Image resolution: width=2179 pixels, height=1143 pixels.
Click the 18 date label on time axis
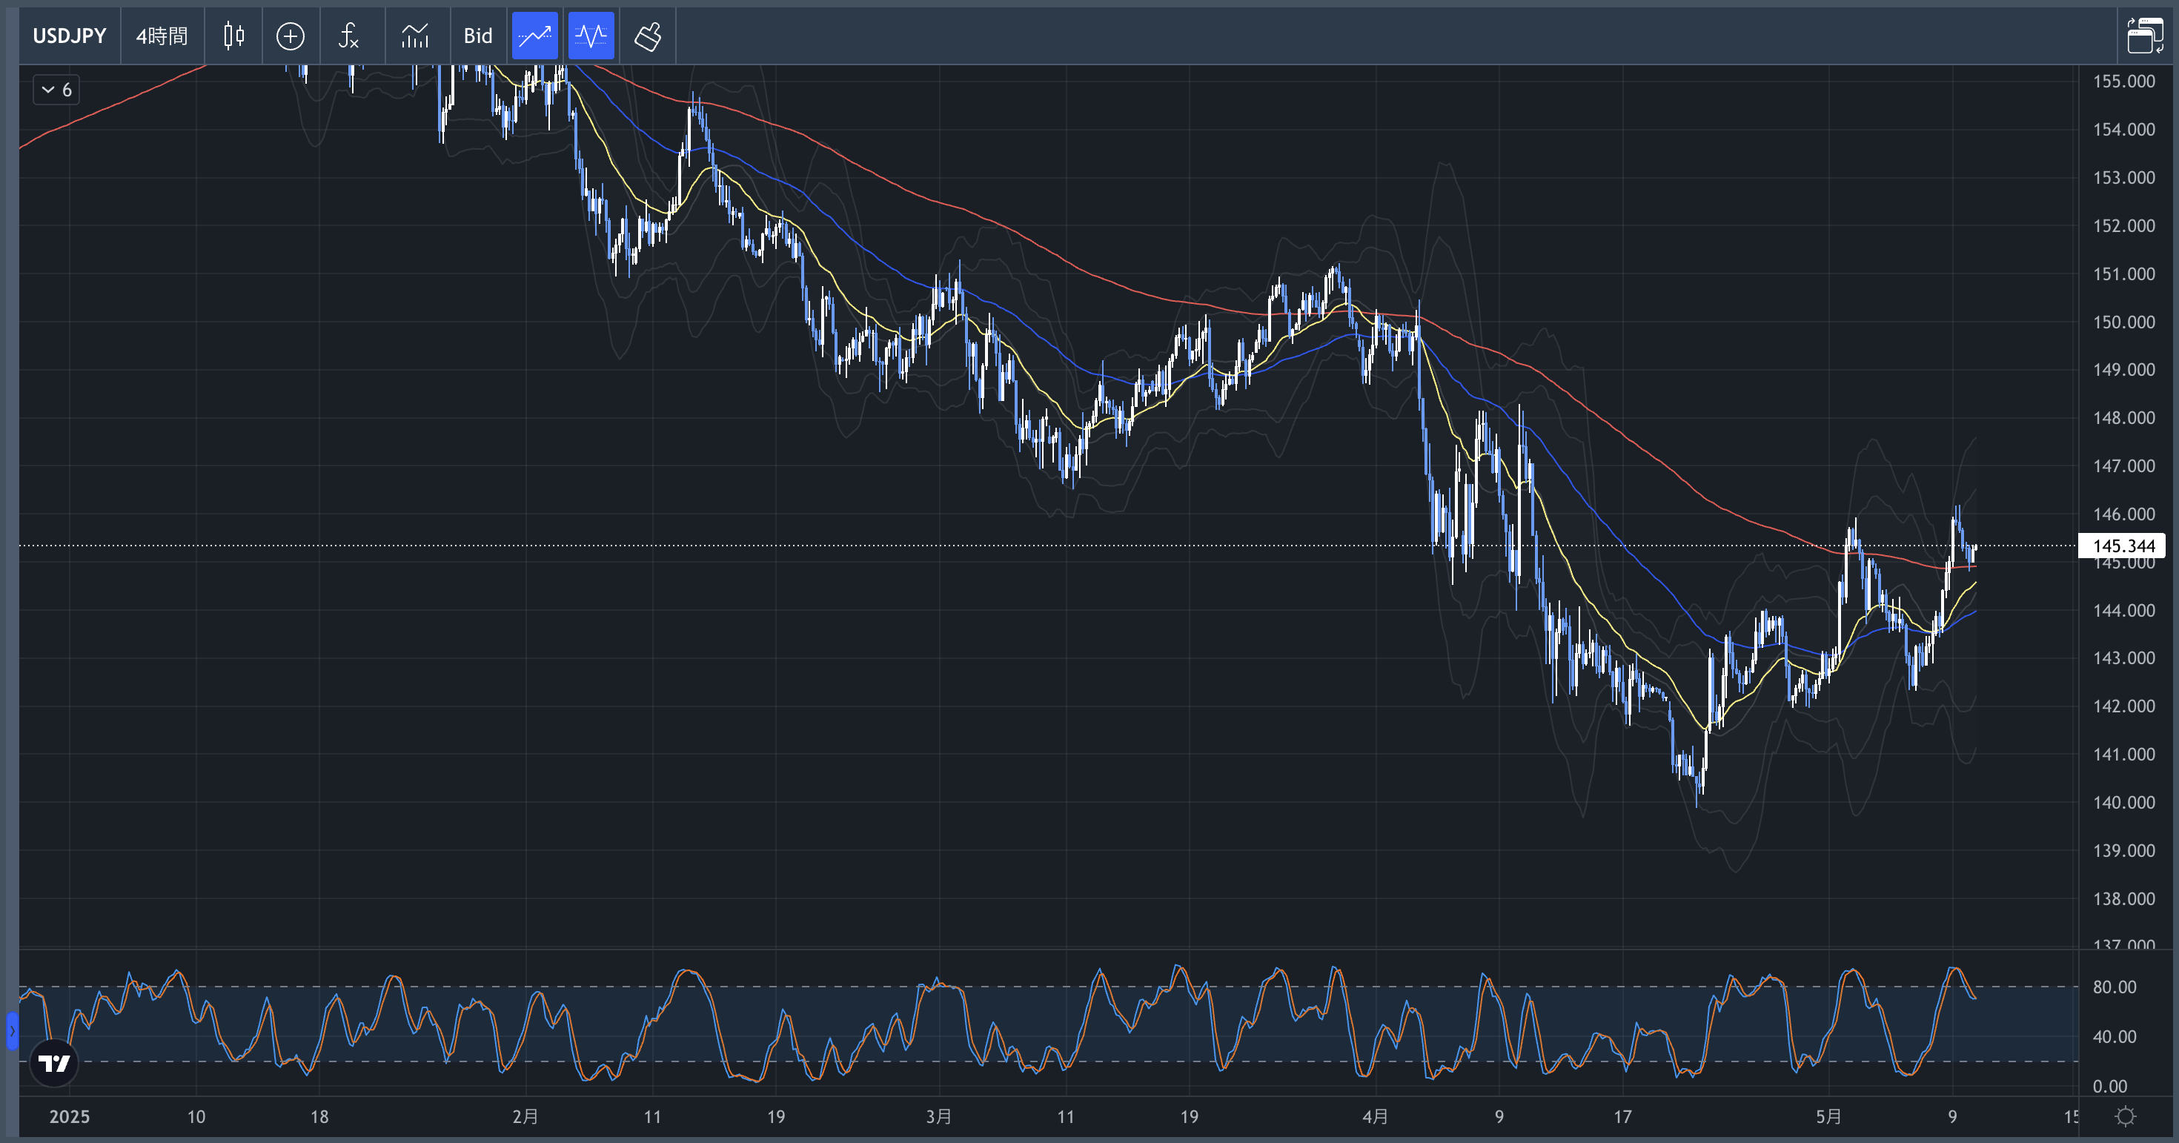(x=319, y=1117)
